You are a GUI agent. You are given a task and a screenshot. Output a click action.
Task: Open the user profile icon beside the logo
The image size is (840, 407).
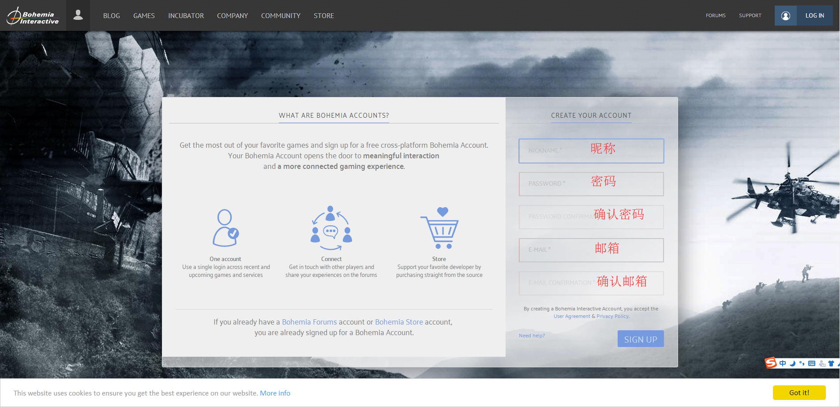click(78, 15)
